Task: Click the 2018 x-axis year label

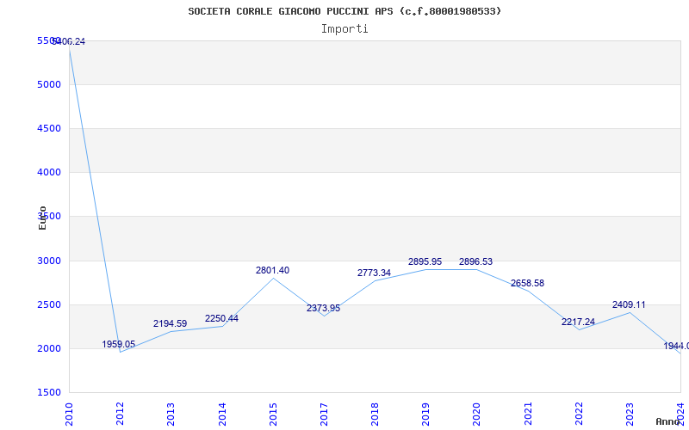Action: [375, 414]
